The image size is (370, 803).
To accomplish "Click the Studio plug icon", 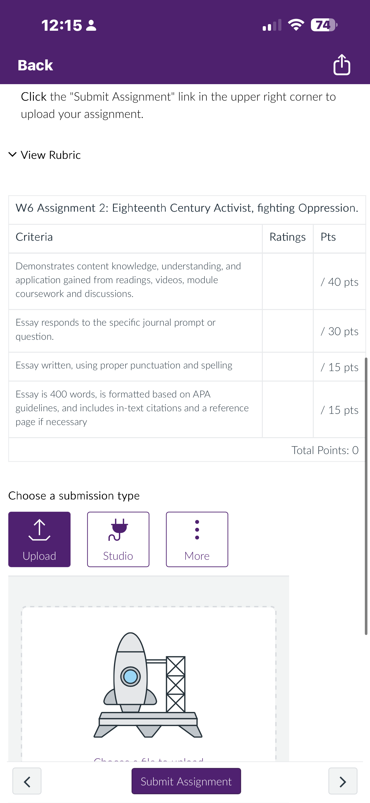I will point(118,530).
